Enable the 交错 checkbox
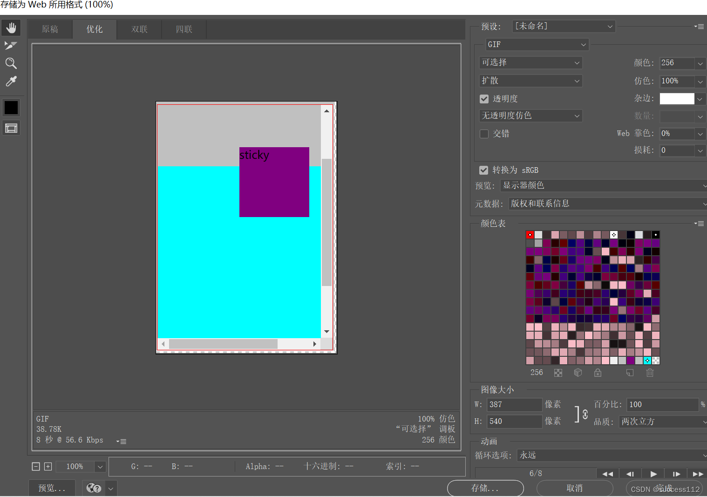This screenshot has height=497, width=707. click(x=484, y=134)
